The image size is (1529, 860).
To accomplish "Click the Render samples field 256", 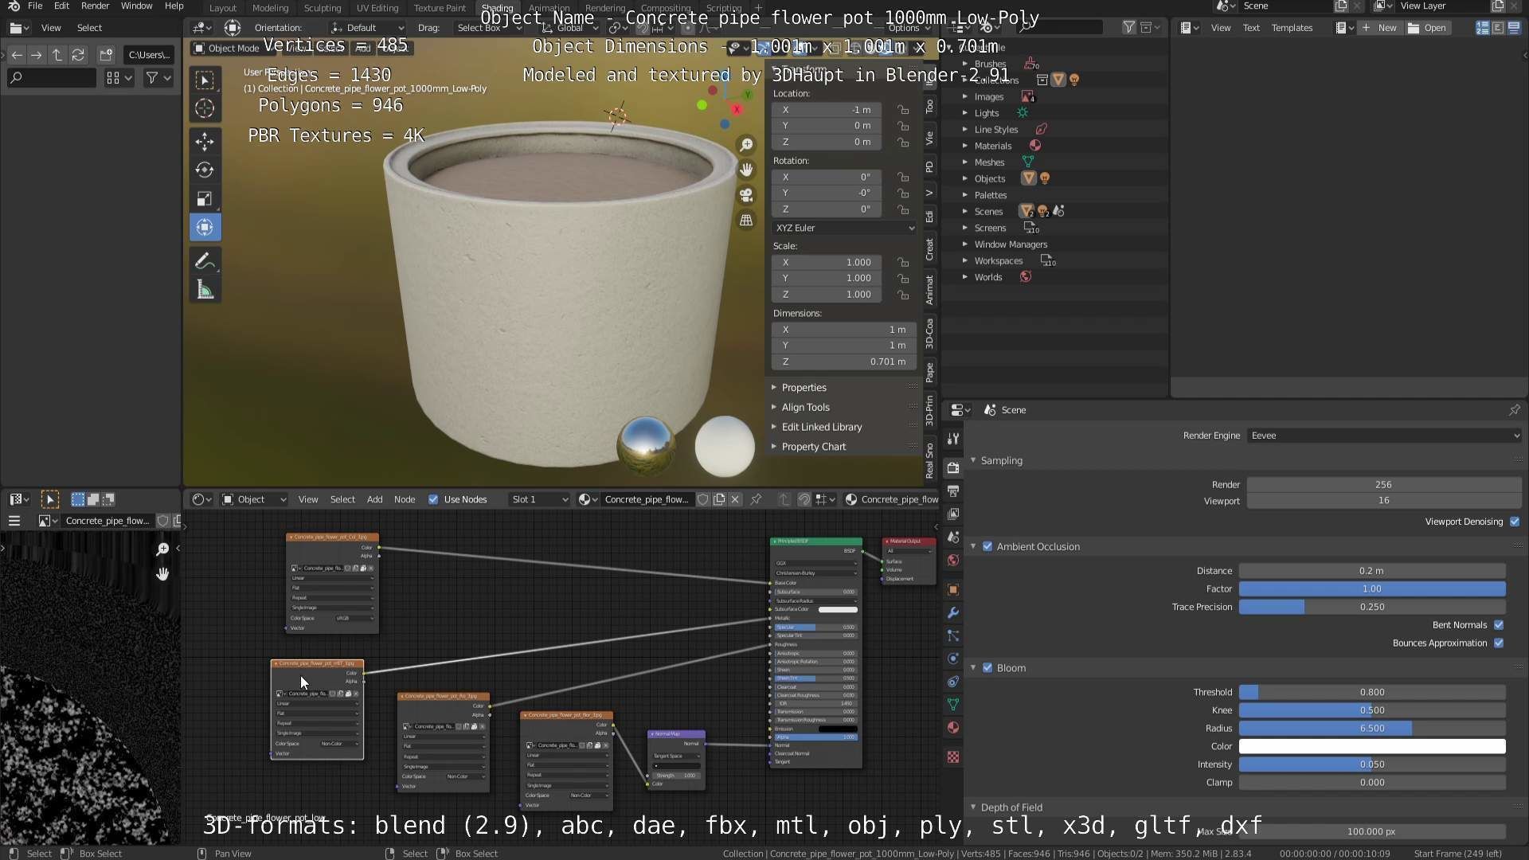I will [1384, 485].
